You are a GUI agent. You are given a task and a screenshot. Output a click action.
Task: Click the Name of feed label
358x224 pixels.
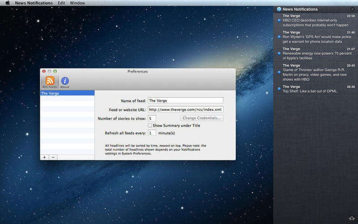tap(133, 100)
